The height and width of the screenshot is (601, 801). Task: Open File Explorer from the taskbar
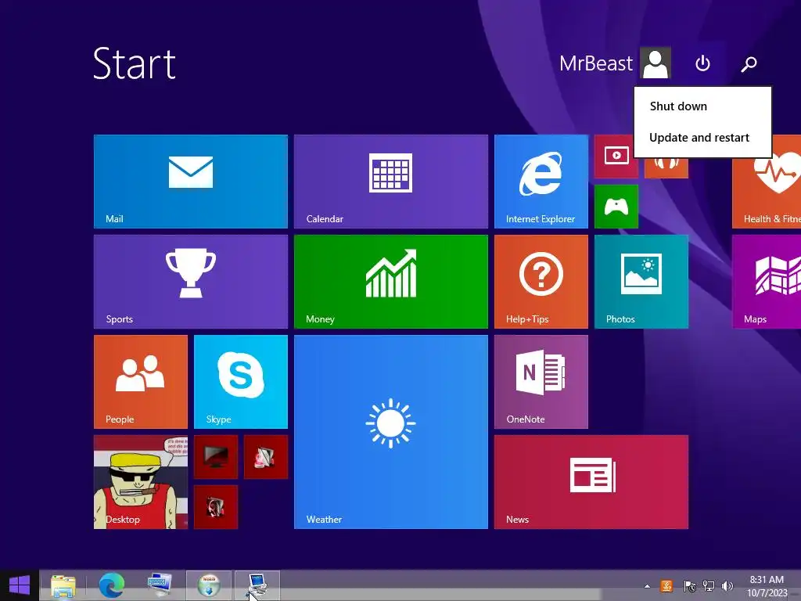(63, 585)
